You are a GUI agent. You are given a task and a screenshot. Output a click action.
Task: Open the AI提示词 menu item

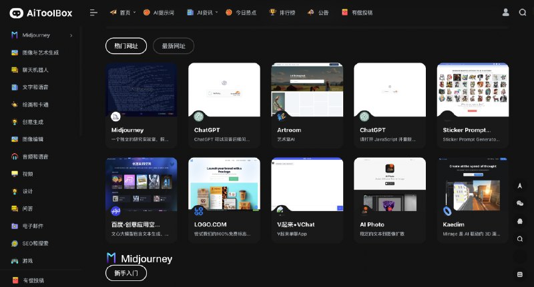159,13
